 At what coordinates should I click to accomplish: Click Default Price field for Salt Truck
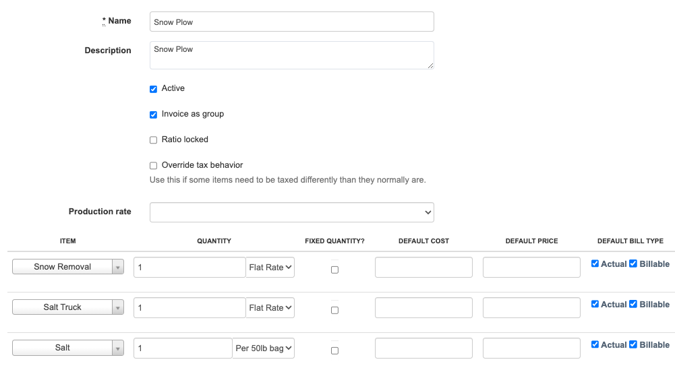click(x=531, y=308)
